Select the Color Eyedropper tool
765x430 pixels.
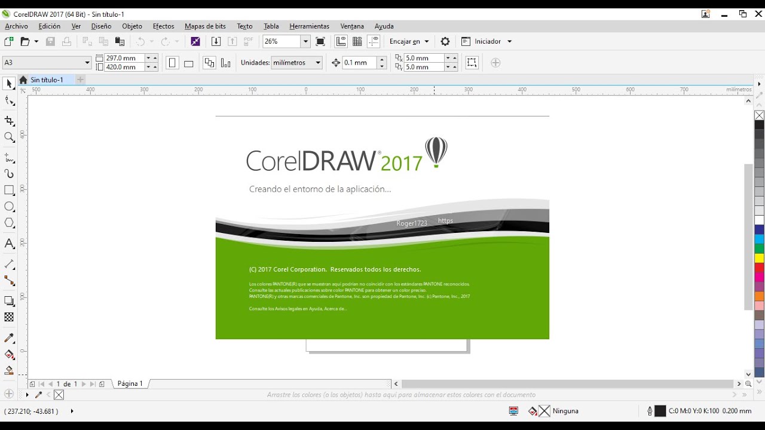(9, 338)
